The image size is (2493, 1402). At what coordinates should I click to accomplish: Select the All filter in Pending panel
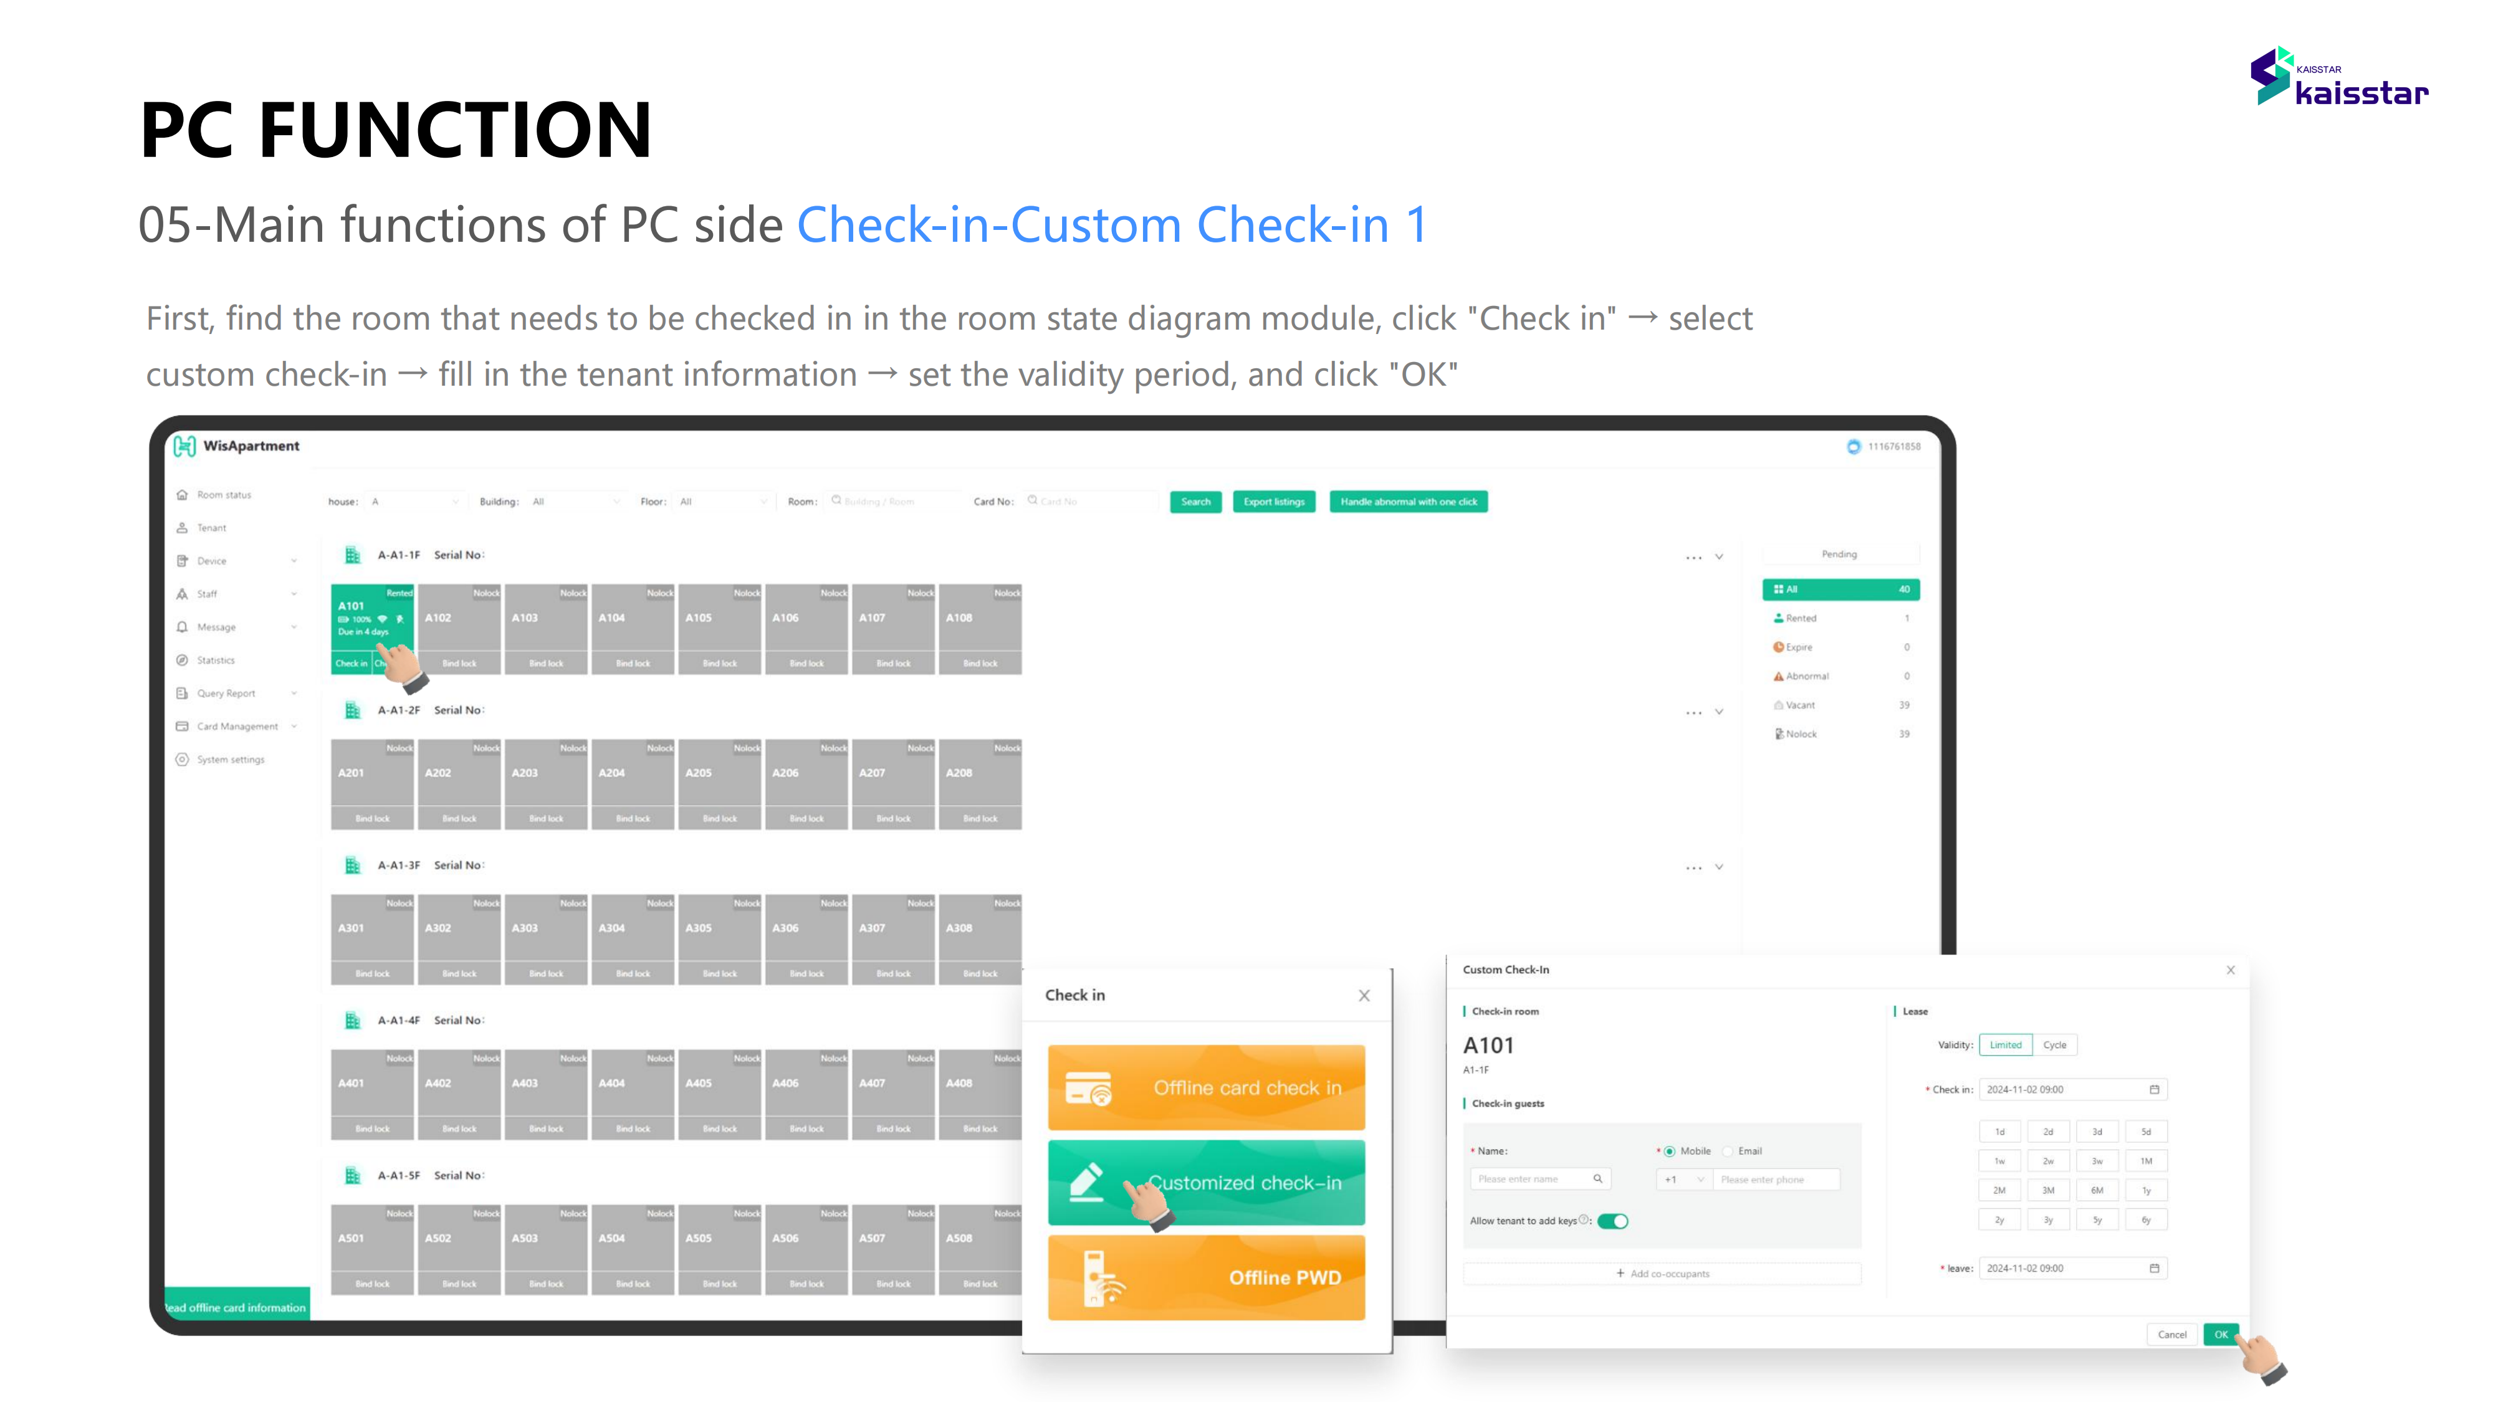pos(1840,589)
